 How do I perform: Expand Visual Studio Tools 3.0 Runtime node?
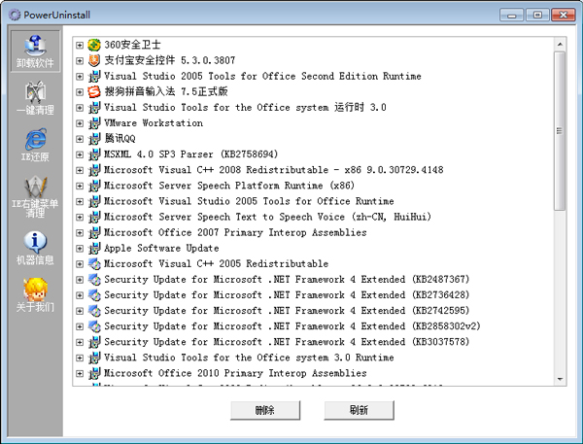click(x=80, y=358)
